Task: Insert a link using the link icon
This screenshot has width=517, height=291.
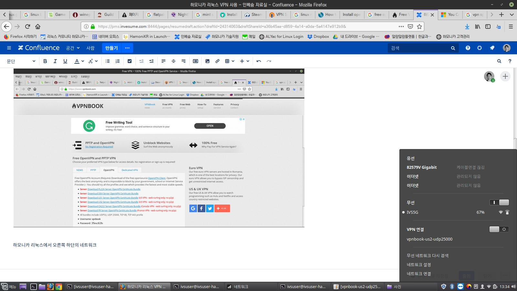Action: click(x=217, y=61)
